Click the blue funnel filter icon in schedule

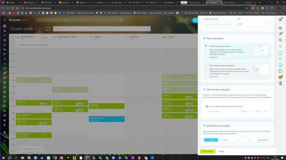[x=12, y=38]
